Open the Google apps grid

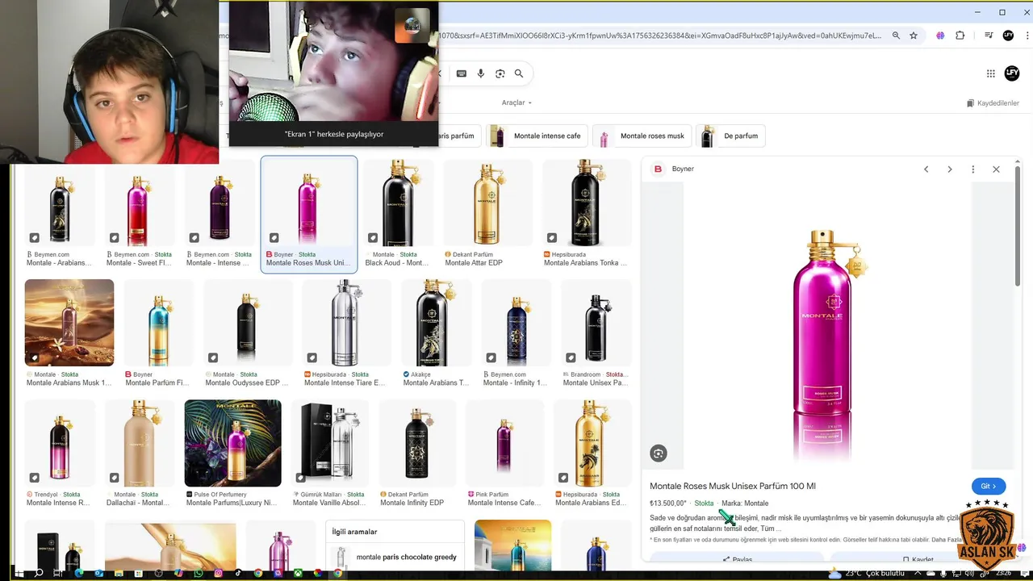point(991,73)
